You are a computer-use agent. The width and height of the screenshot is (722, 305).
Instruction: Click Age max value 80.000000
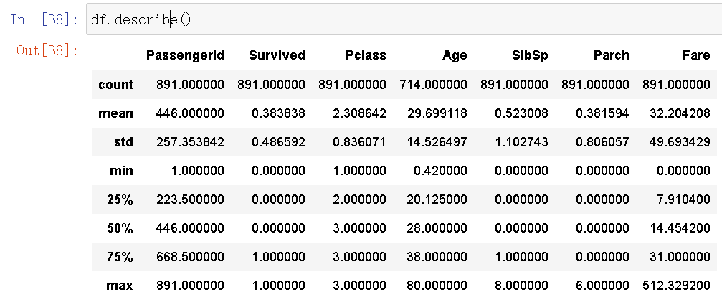[x=437, y=286]
